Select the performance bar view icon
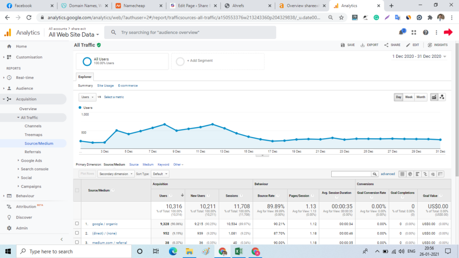 point(417,174)
